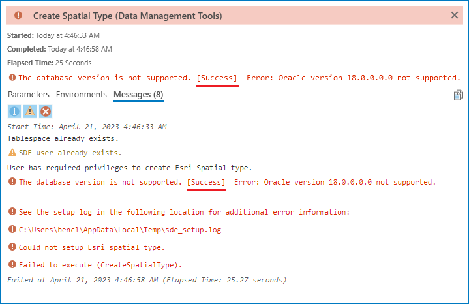Toggle the informational messages filter icon

[14, 112]
